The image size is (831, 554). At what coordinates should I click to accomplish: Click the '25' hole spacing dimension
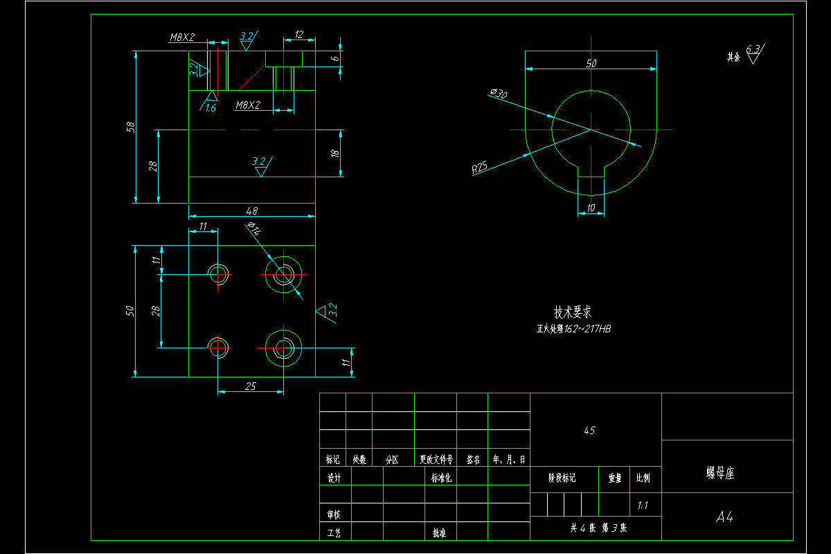251,386
